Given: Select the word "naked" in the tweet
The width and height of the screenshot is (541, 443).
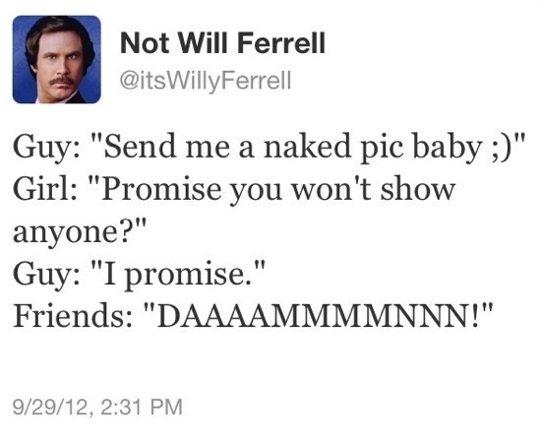Looking at the screenshot, I should tap(308, 147).
